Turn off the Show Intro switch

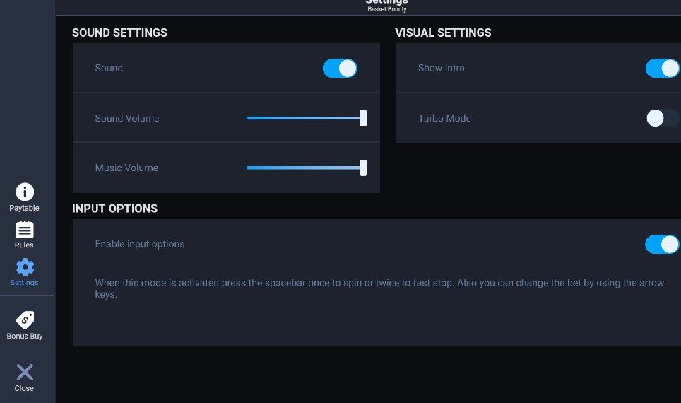(663, 69)
